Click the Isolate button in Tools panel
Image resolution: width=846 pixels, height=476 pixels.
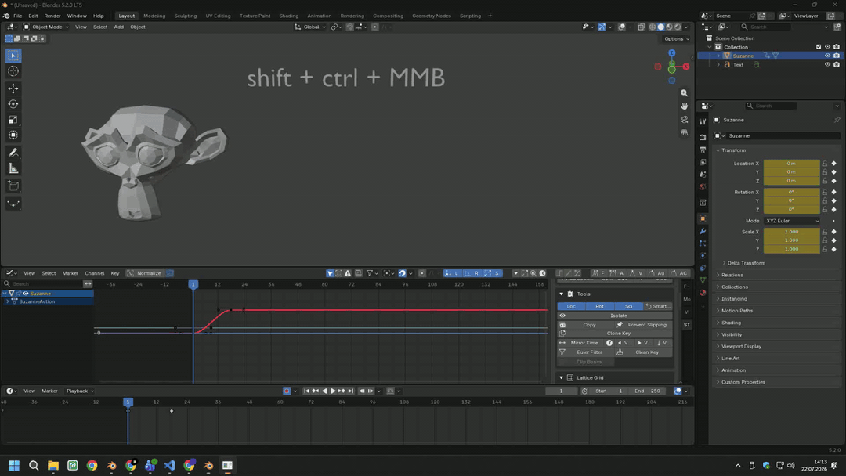point(615,316)
